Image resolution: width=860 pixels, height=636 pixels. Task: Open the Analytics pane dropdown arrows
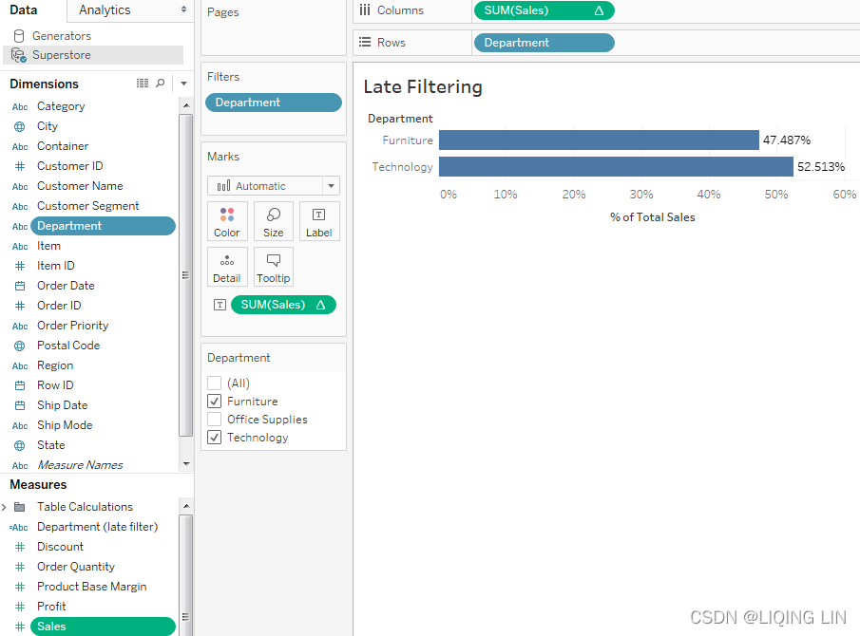[183, 9]
